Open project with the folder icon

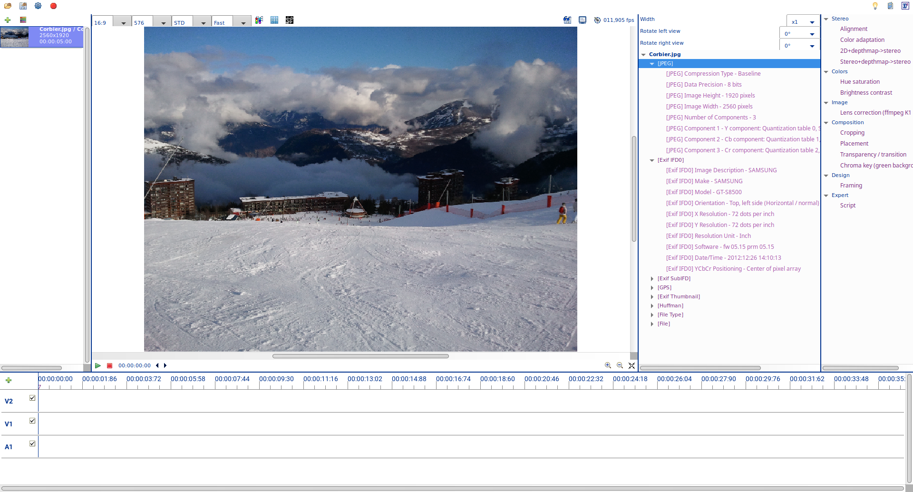tap(8, 6)
